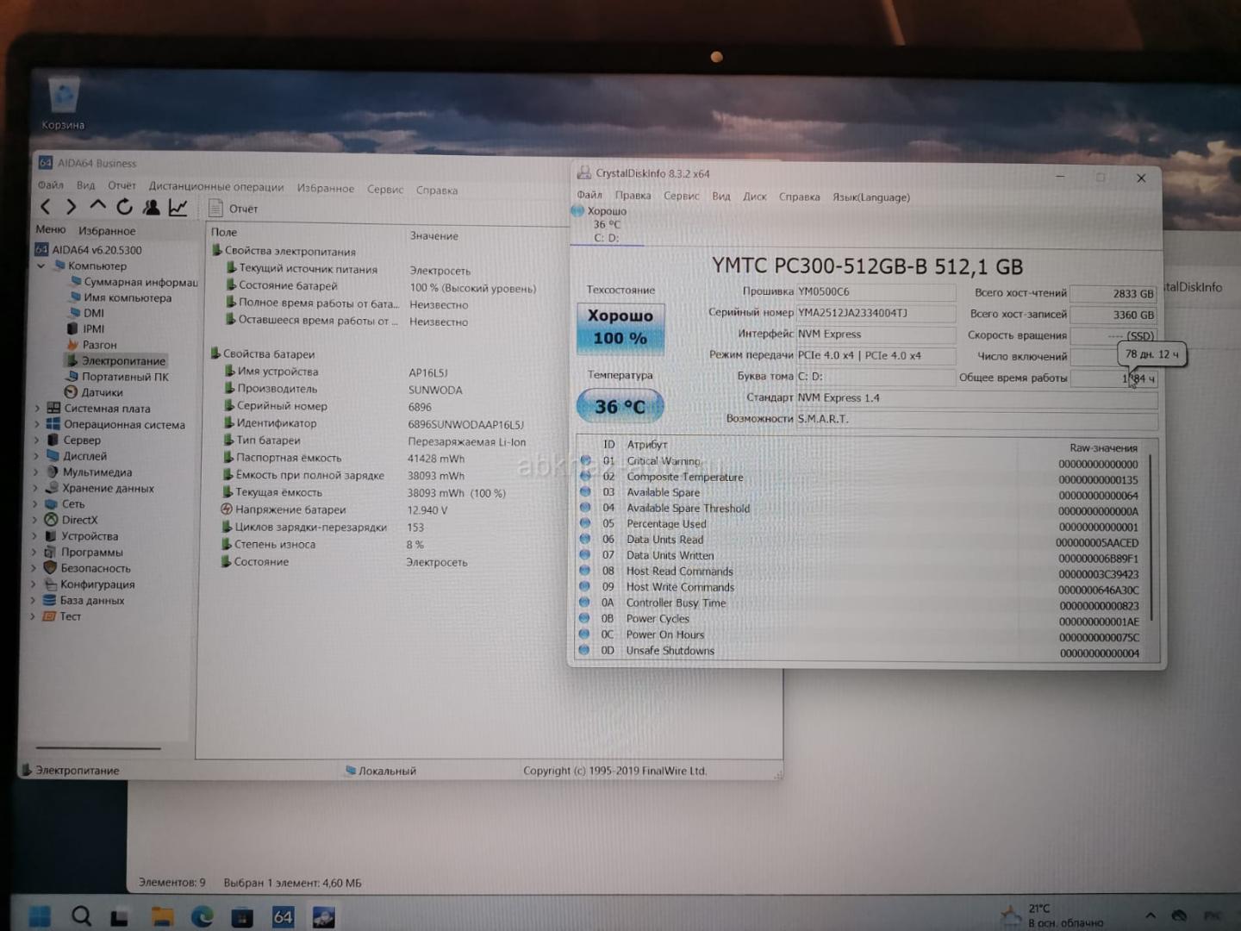Select Электропитание tree item
The width and height of the screenshot is (1241, 931).
115,360
